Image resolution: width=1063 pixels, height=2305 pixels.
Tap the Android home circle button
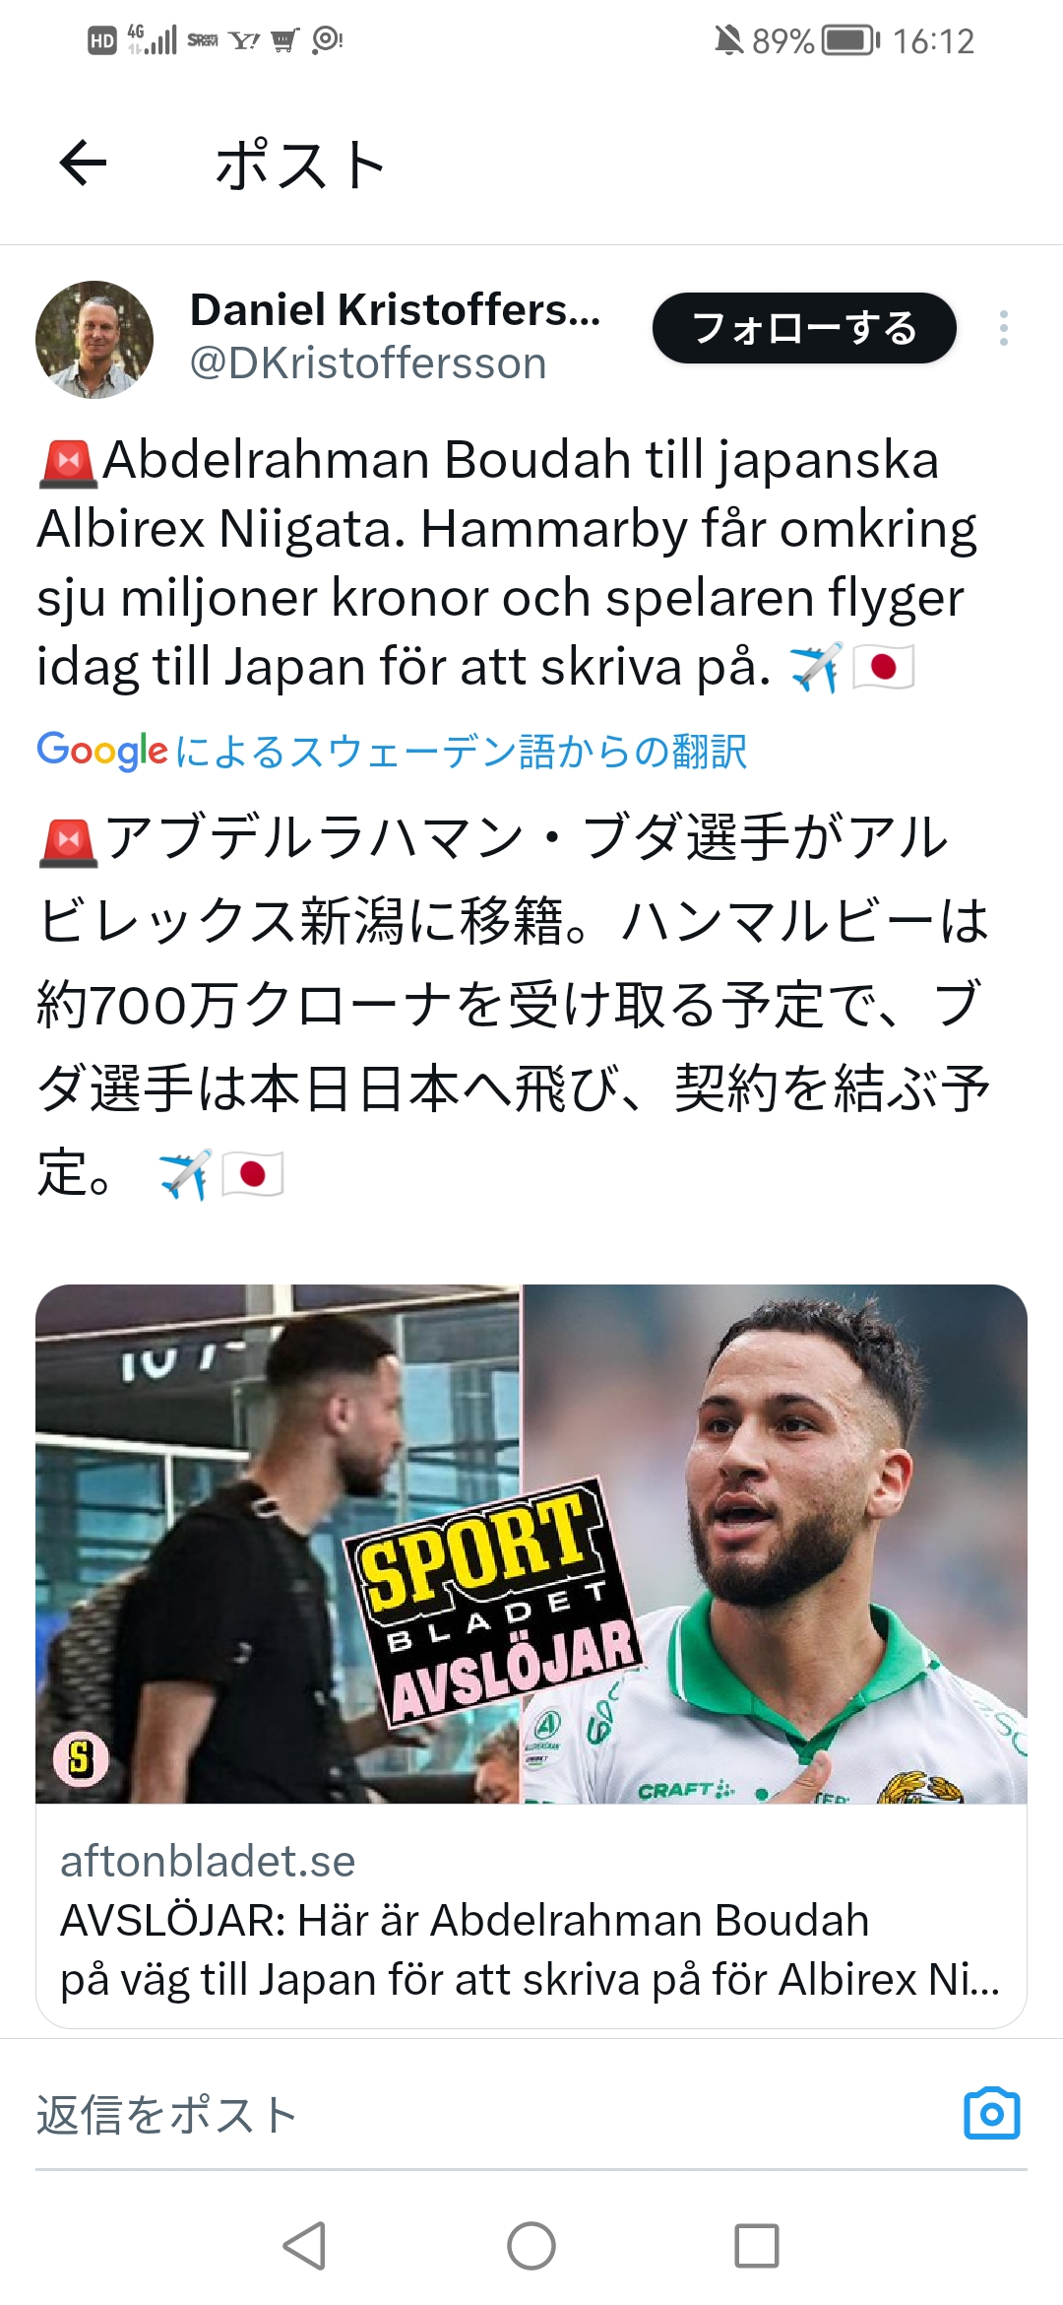pos(531,2246)
